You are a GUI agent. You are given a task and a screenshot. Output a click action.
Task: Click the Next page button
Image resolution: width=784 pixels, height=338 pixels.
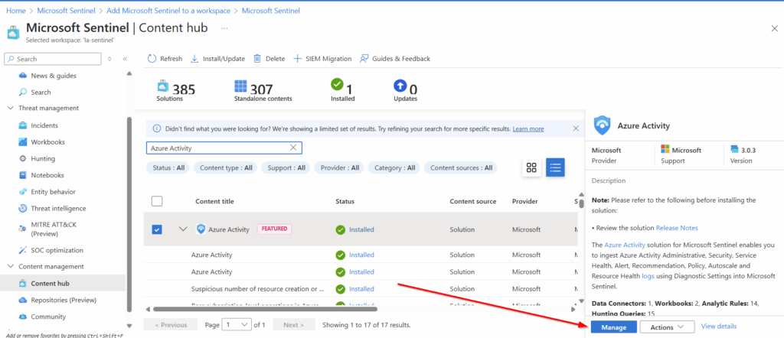coord(294,325)
